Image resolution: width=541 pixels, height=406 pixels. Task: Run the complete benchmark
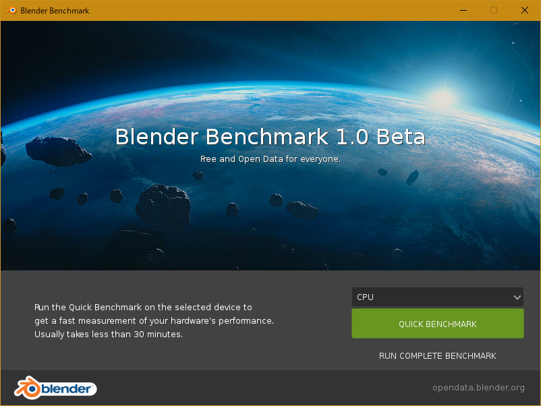438,355
